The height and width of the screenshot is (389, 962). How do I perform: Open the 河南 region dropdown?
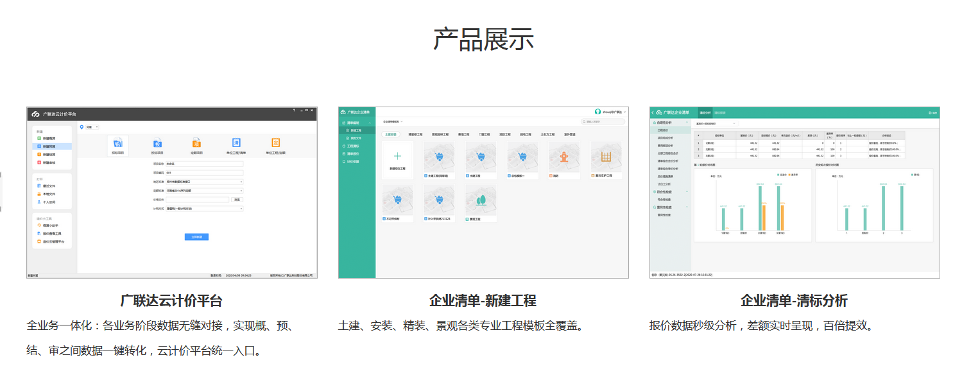[x=92, y=127]
